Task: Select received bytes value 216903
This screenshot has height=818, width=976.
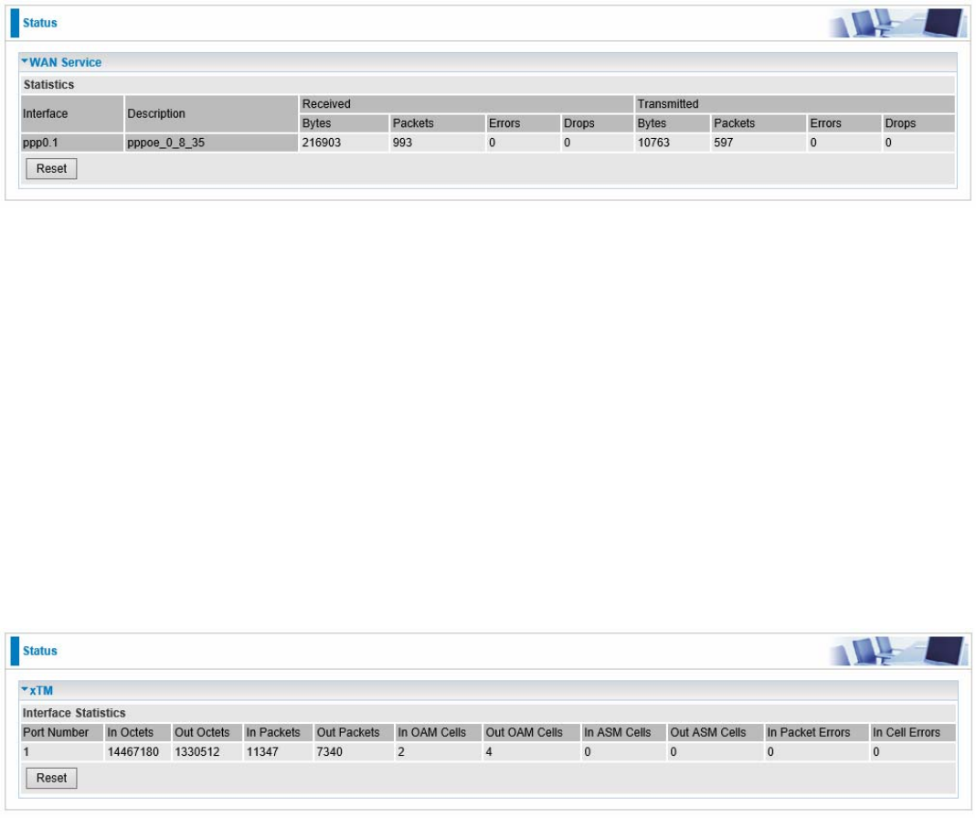Action: (344, 143)
